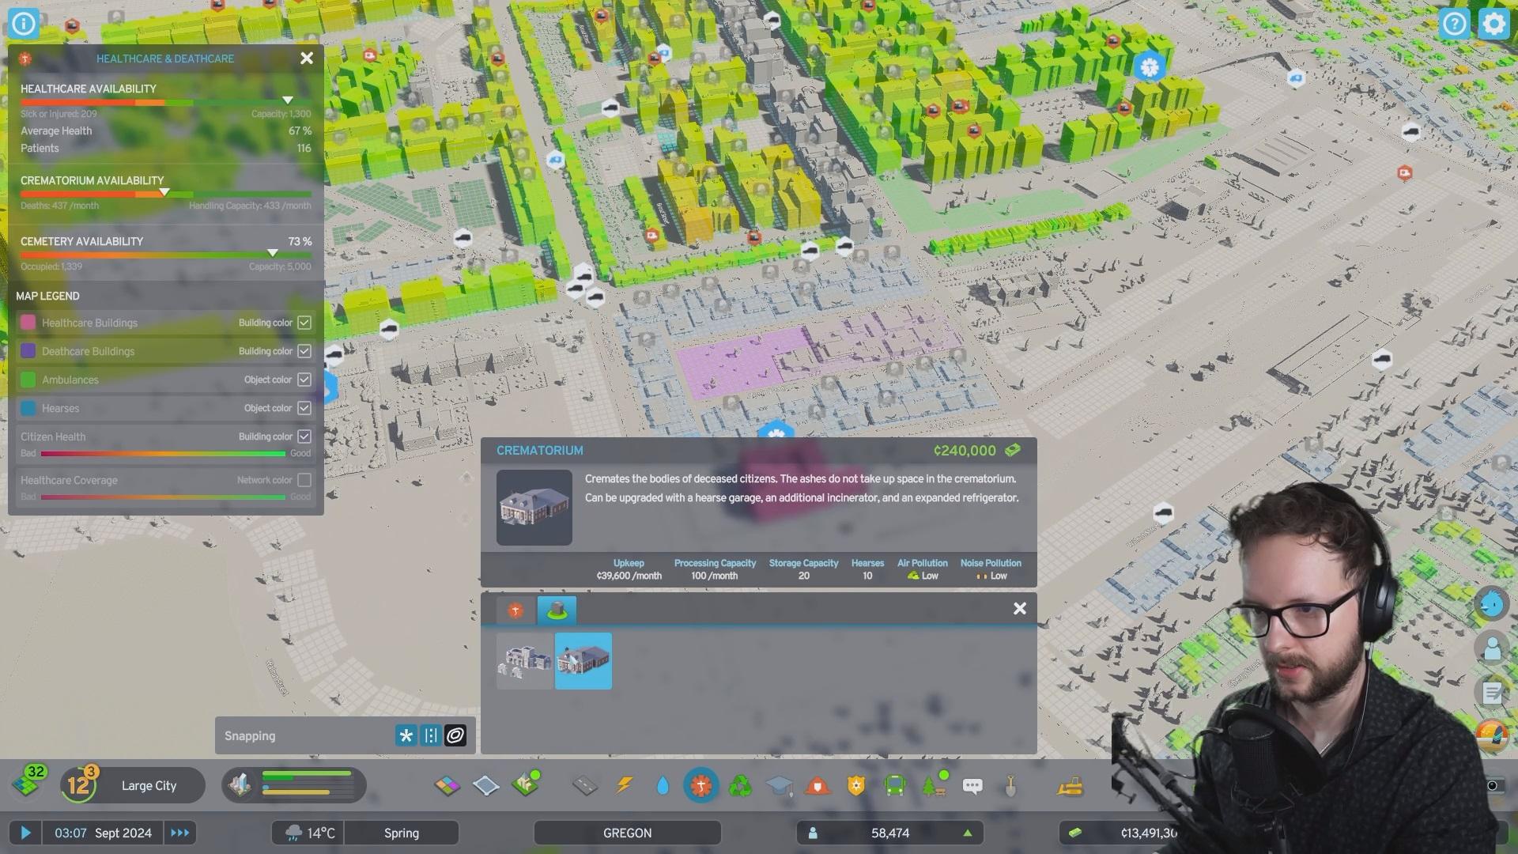Open the Police & Administration menu
This screenshot has height=854, width=1518.
click(856, 786)
